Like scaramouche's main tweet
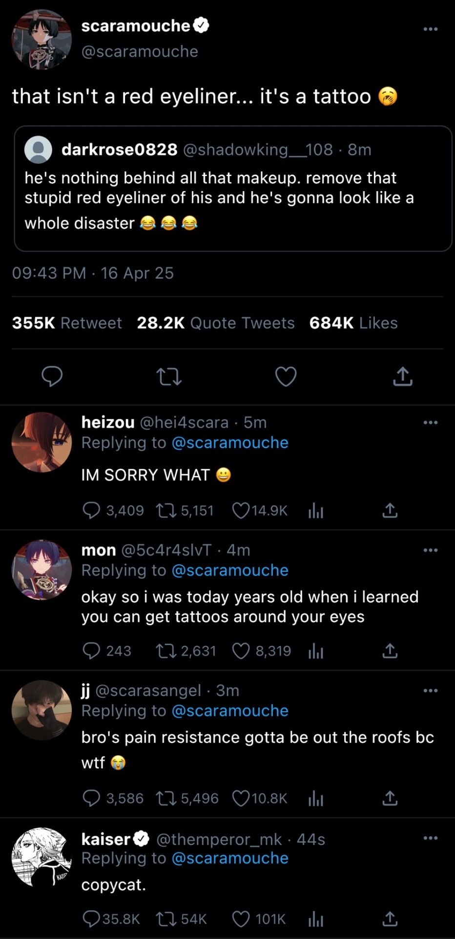Screen dimensions: 455x939 coord(286,377)
